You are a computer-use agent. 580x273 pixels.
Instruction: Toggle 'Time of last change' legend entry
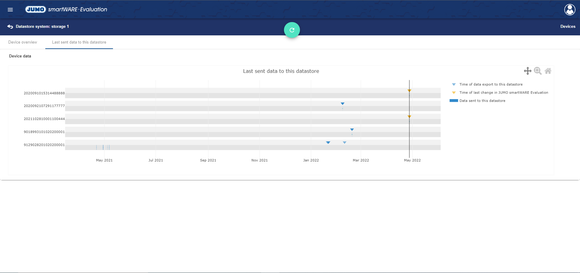click(503, 93)
